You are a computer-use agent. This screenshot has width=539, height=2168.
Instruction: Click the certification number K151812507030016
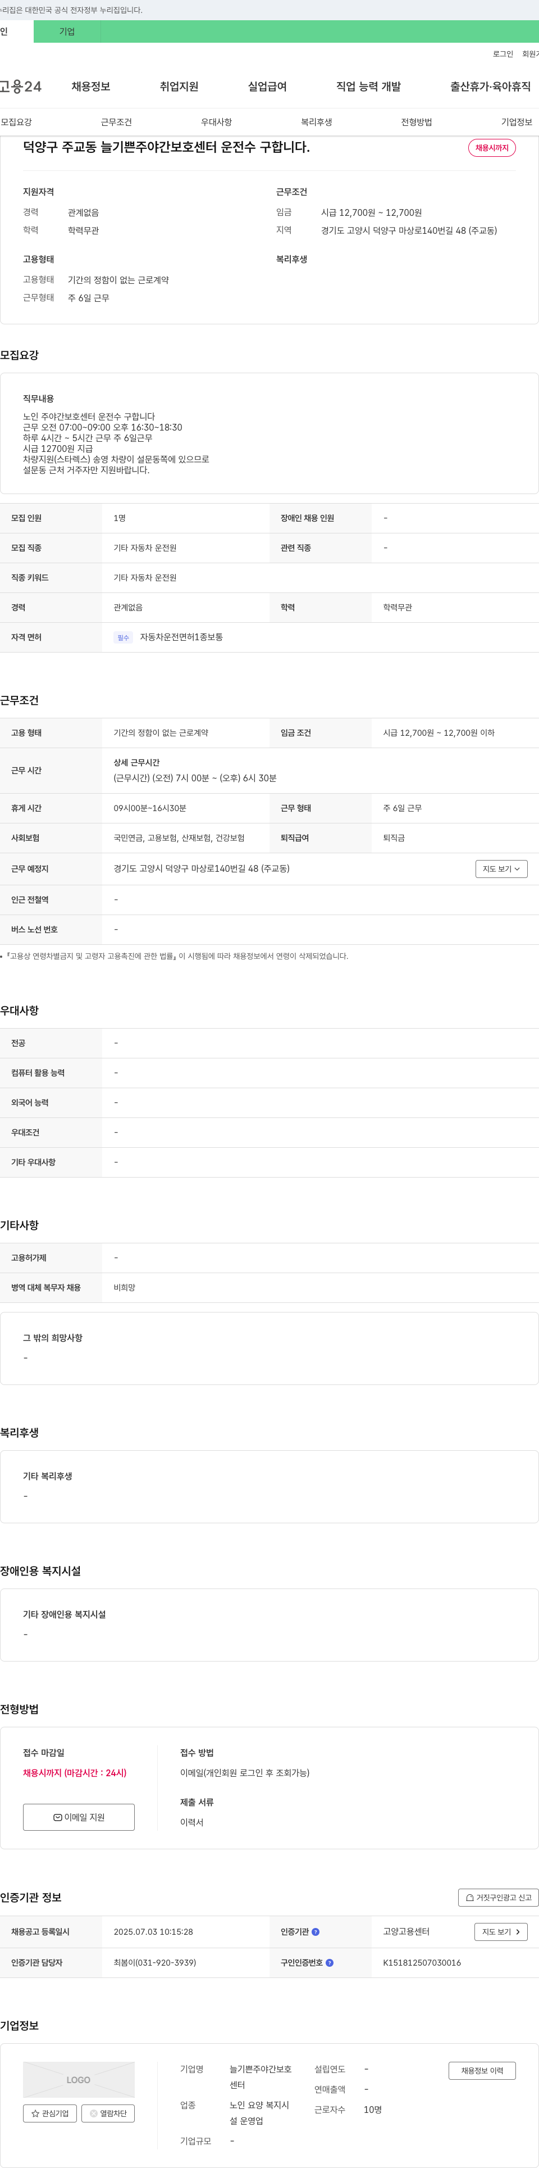[x=422, y=1963]
